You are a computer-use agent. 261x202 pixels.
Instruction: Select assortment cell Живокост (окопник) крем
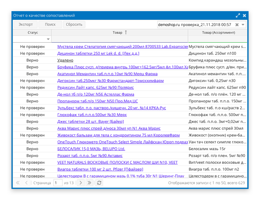[x=217, y=135]
